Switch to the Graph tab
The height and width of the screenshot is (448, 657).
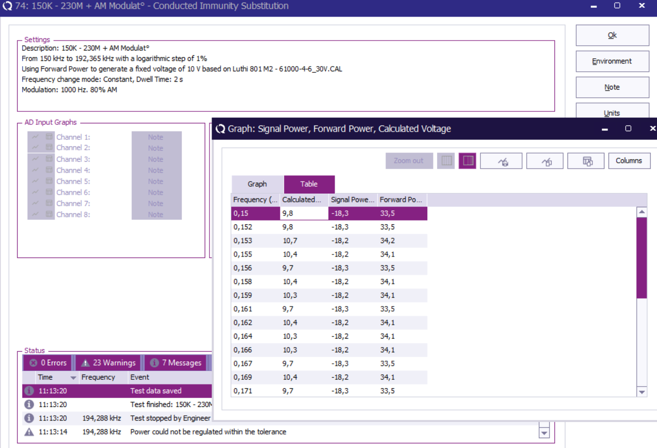(x=257, y=184)
